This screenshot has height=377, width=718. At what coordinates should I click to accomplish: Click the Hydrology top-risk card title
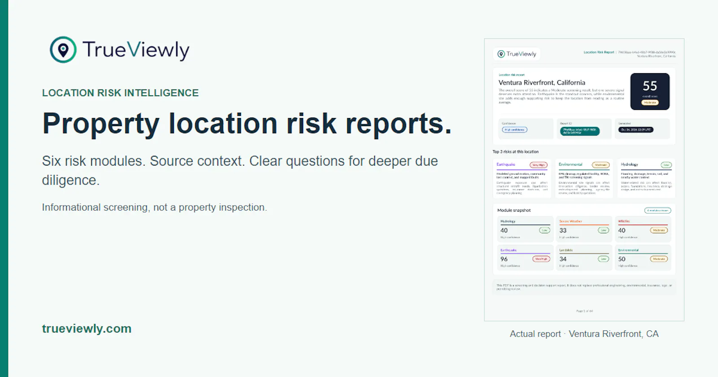tap(629, 165)
